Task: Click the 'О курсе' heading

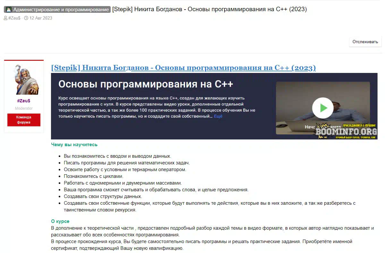Action: coord(60,221)
